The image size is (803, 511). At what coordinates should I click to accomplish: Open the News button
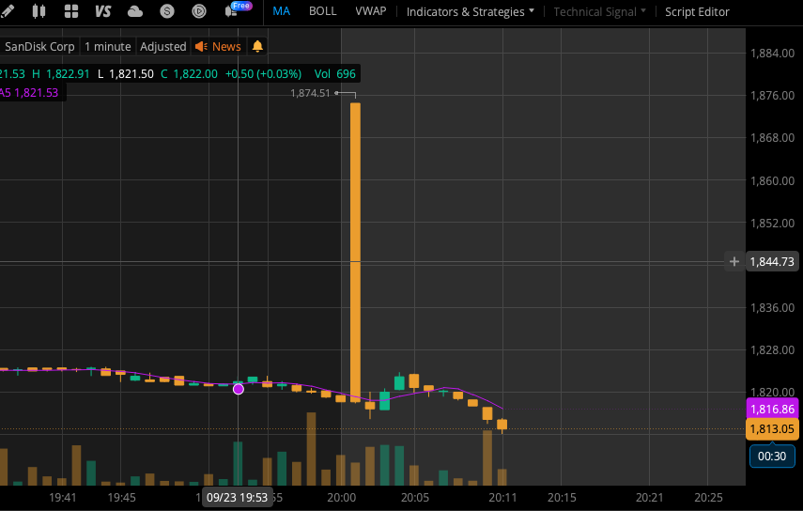pos(218,47)
